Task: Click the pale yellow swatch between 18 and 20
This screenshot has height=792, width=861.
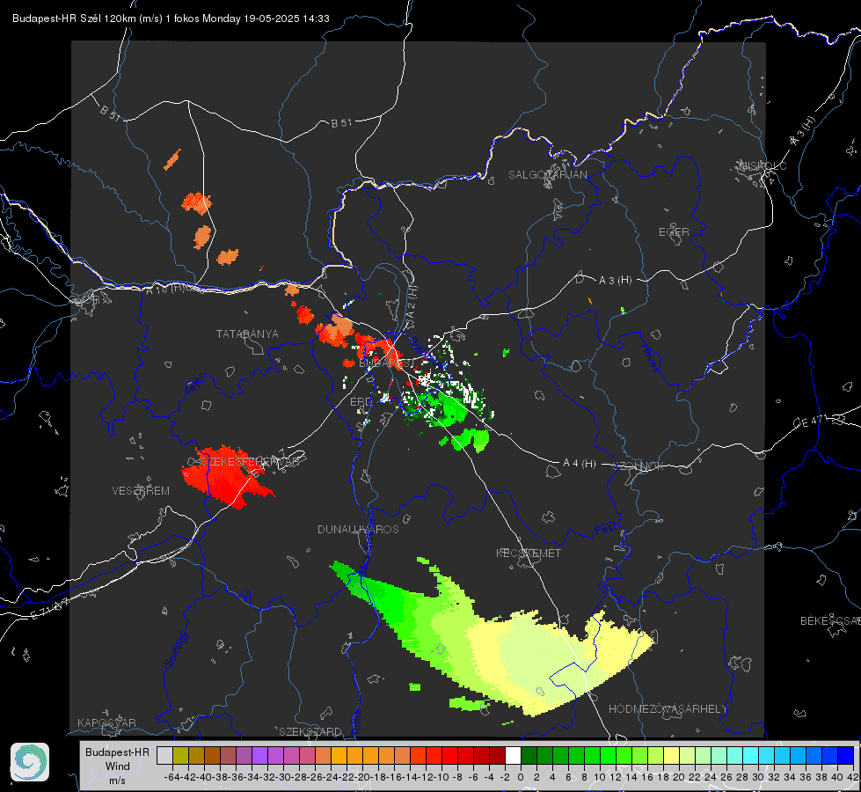Action: pyautogui.click(x=672, y=756)
